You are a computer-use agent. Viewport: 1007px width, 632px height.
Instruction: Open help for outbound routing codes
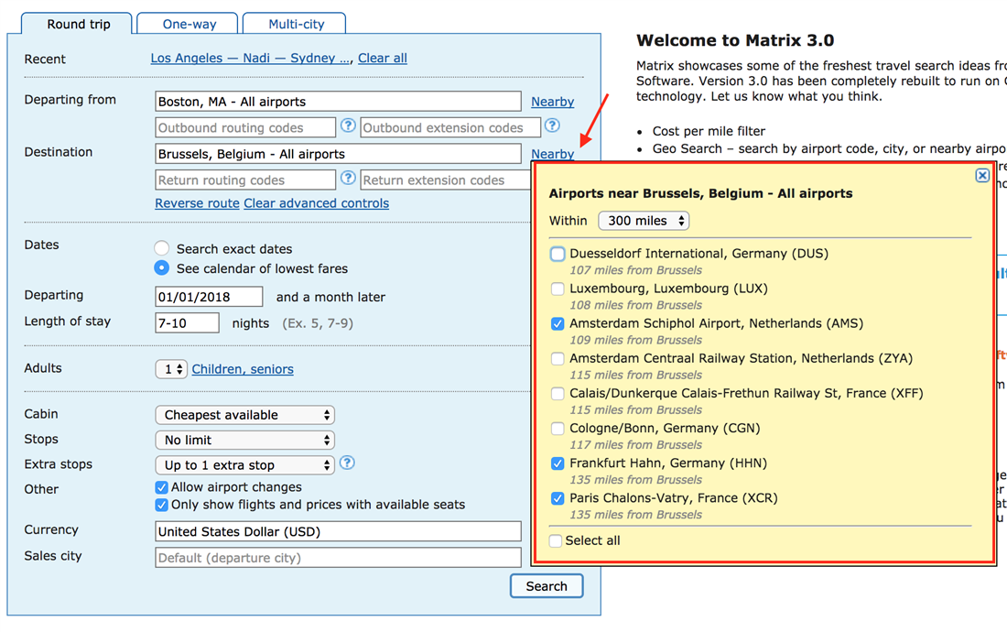click(x=348, y=127)
